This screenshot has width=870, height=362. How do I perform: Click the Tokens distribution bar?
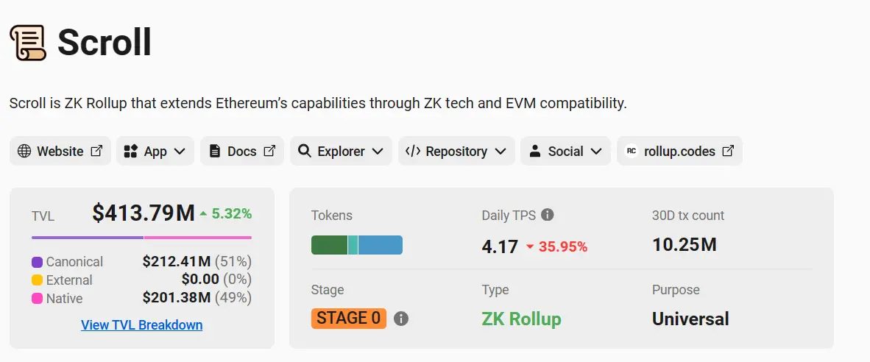tap(357, 245)
